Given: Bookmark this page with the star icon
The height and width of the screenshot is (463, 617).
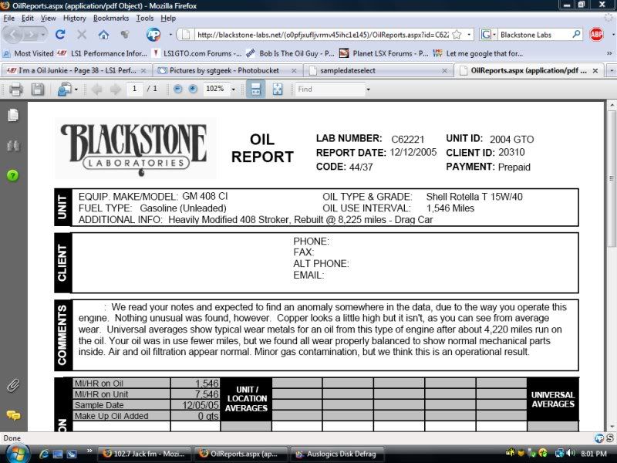Looking at the screenshot, I should pyautogui.click(x=457, y=35).
